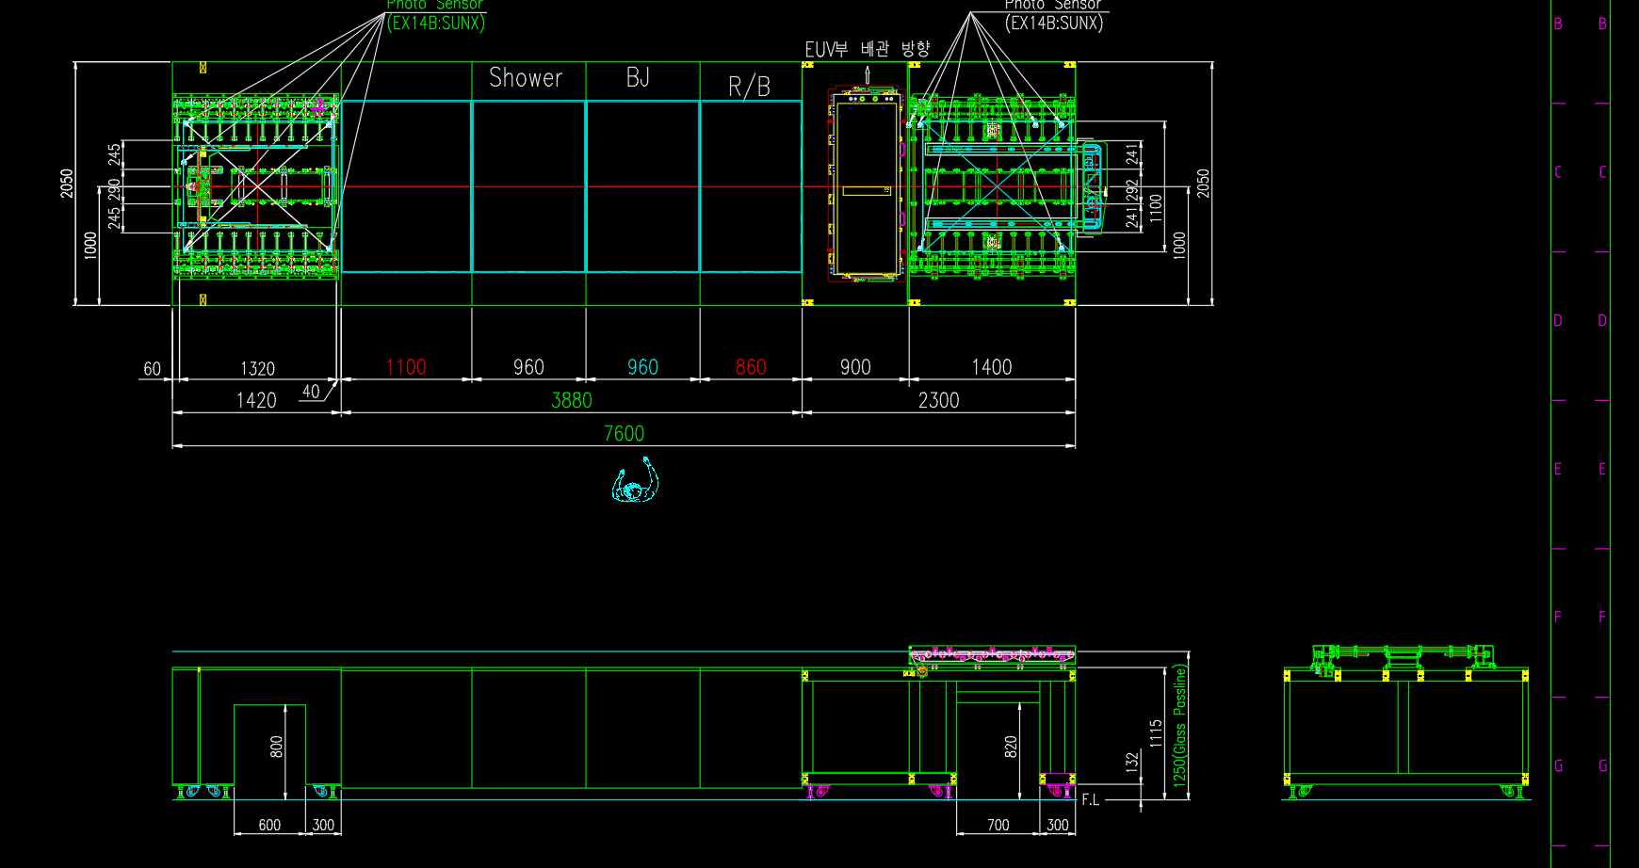
Task: Select the "292" vertical dimension
Action: (1132, 190)
